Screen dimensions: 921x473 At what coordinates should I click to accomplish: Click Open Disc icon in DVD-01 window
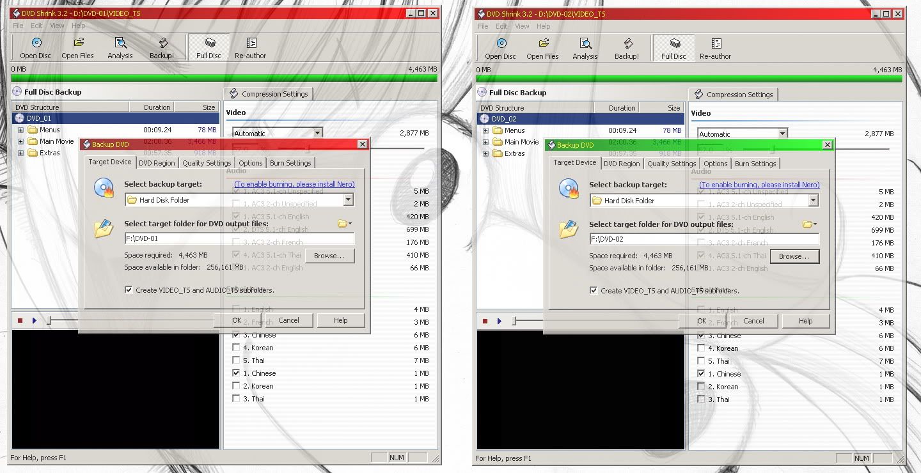click(x=35, y=47)
